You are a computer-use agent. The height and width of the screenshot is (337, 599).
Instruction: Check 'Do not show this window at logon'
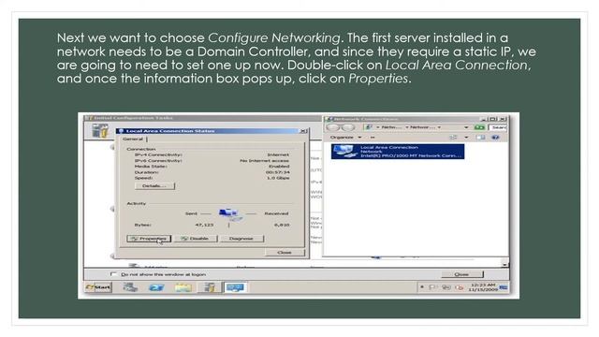coord(113,274)
